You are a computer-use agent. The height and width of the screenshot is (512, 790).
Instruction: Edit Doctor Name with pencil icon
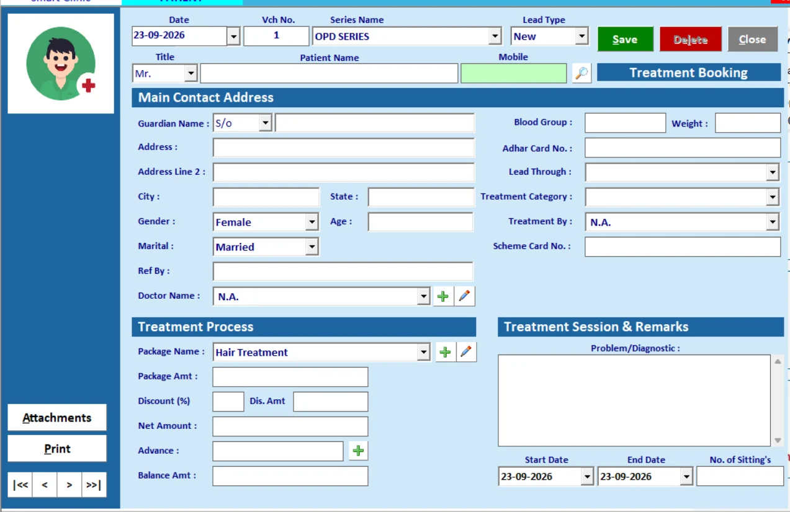tap(465, 296)
